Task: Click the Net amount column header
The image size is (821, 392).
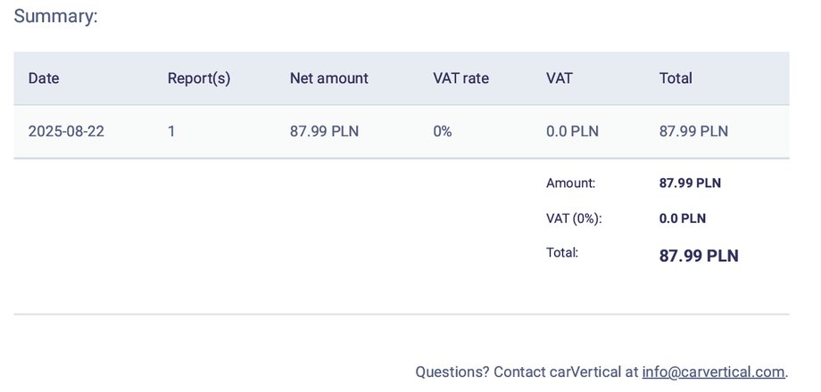Action: coord(328,78)
